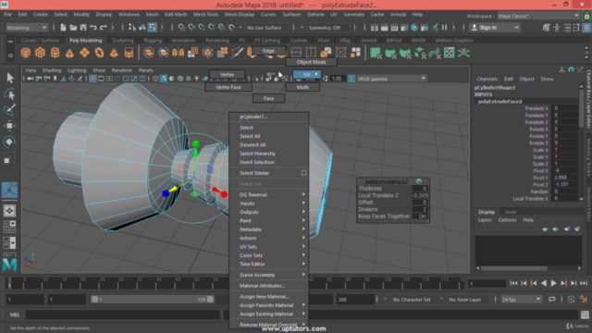Image resolution: width=592 pixels, height=333 pixels.
Task: Choose Vertex in the marking menu
Action: tap(228, 75)
